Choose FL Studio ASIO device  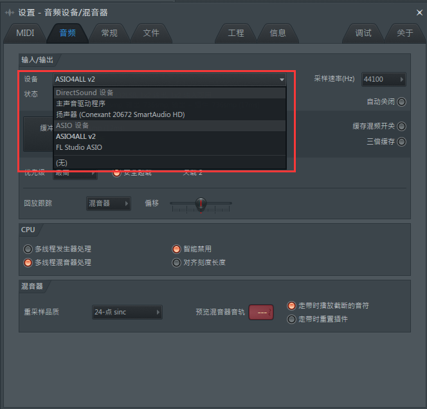(170, 147)
